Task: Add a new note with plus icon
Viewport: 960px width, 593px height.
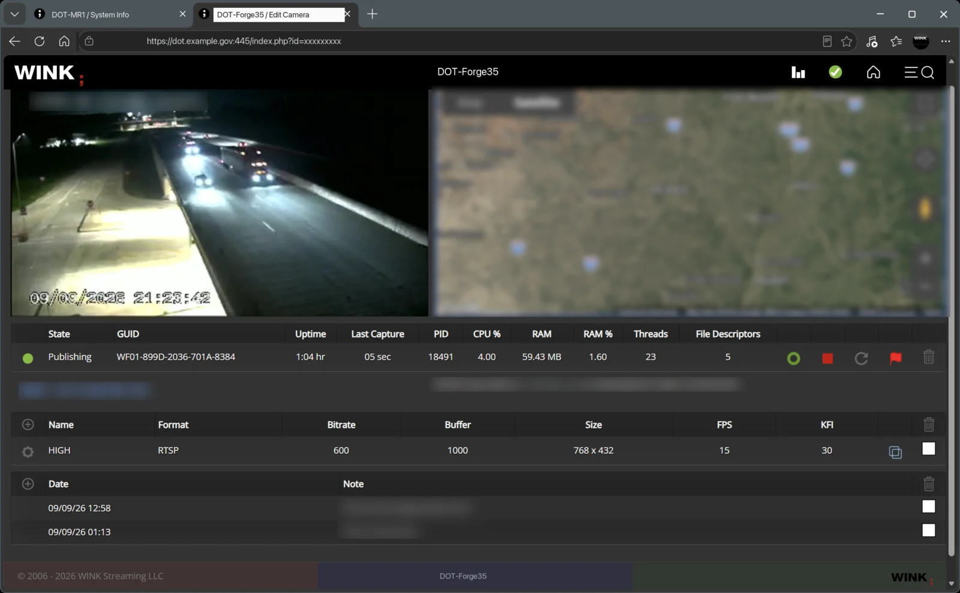Action: click(28, 484)
